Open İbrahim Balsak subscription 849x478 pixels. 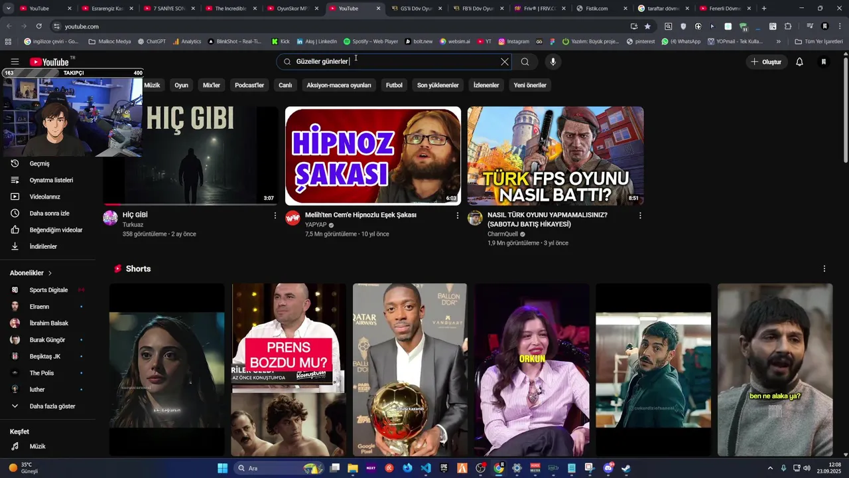click(48, 323)
